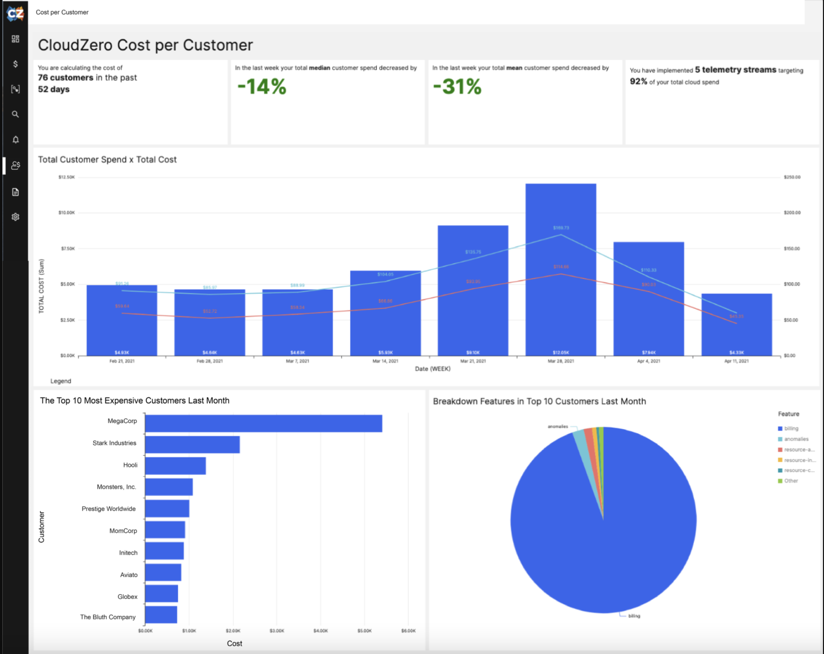The width and height of the screenshot is (824, 654).
Task: Click the tallest Mar 28, 2021 bar
Action: click(561, 270)
